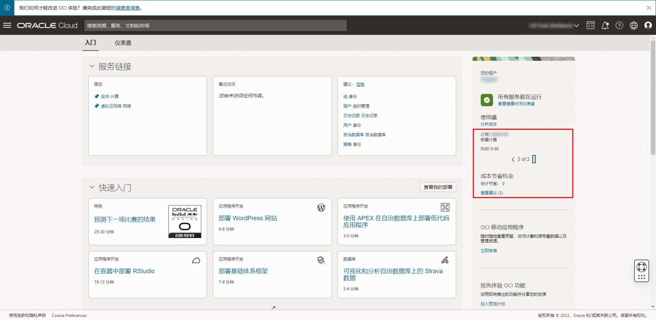
Task: Click the pin icon next to 虚拟云网络
Action: tap(96, 106)
